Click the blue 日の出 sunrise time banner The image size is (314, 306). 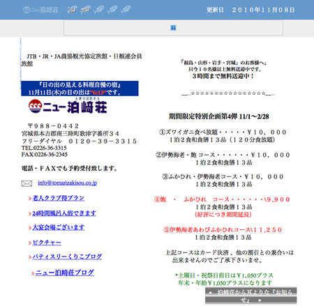(x=80, y=89)
